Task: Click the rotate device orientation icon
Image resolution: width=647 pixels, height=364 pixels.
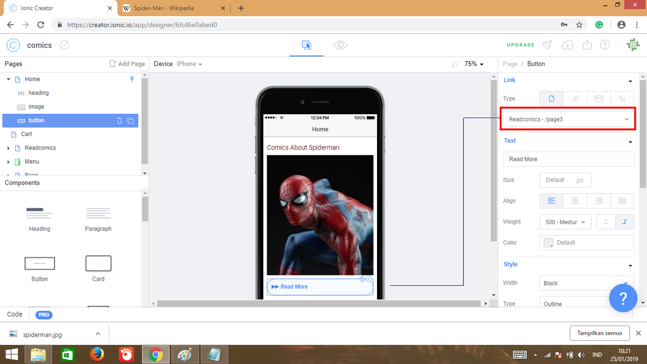Action: click(454, 64)
